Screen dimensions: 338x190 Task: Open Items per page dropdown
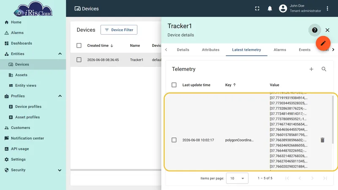(x=237, y=178)
